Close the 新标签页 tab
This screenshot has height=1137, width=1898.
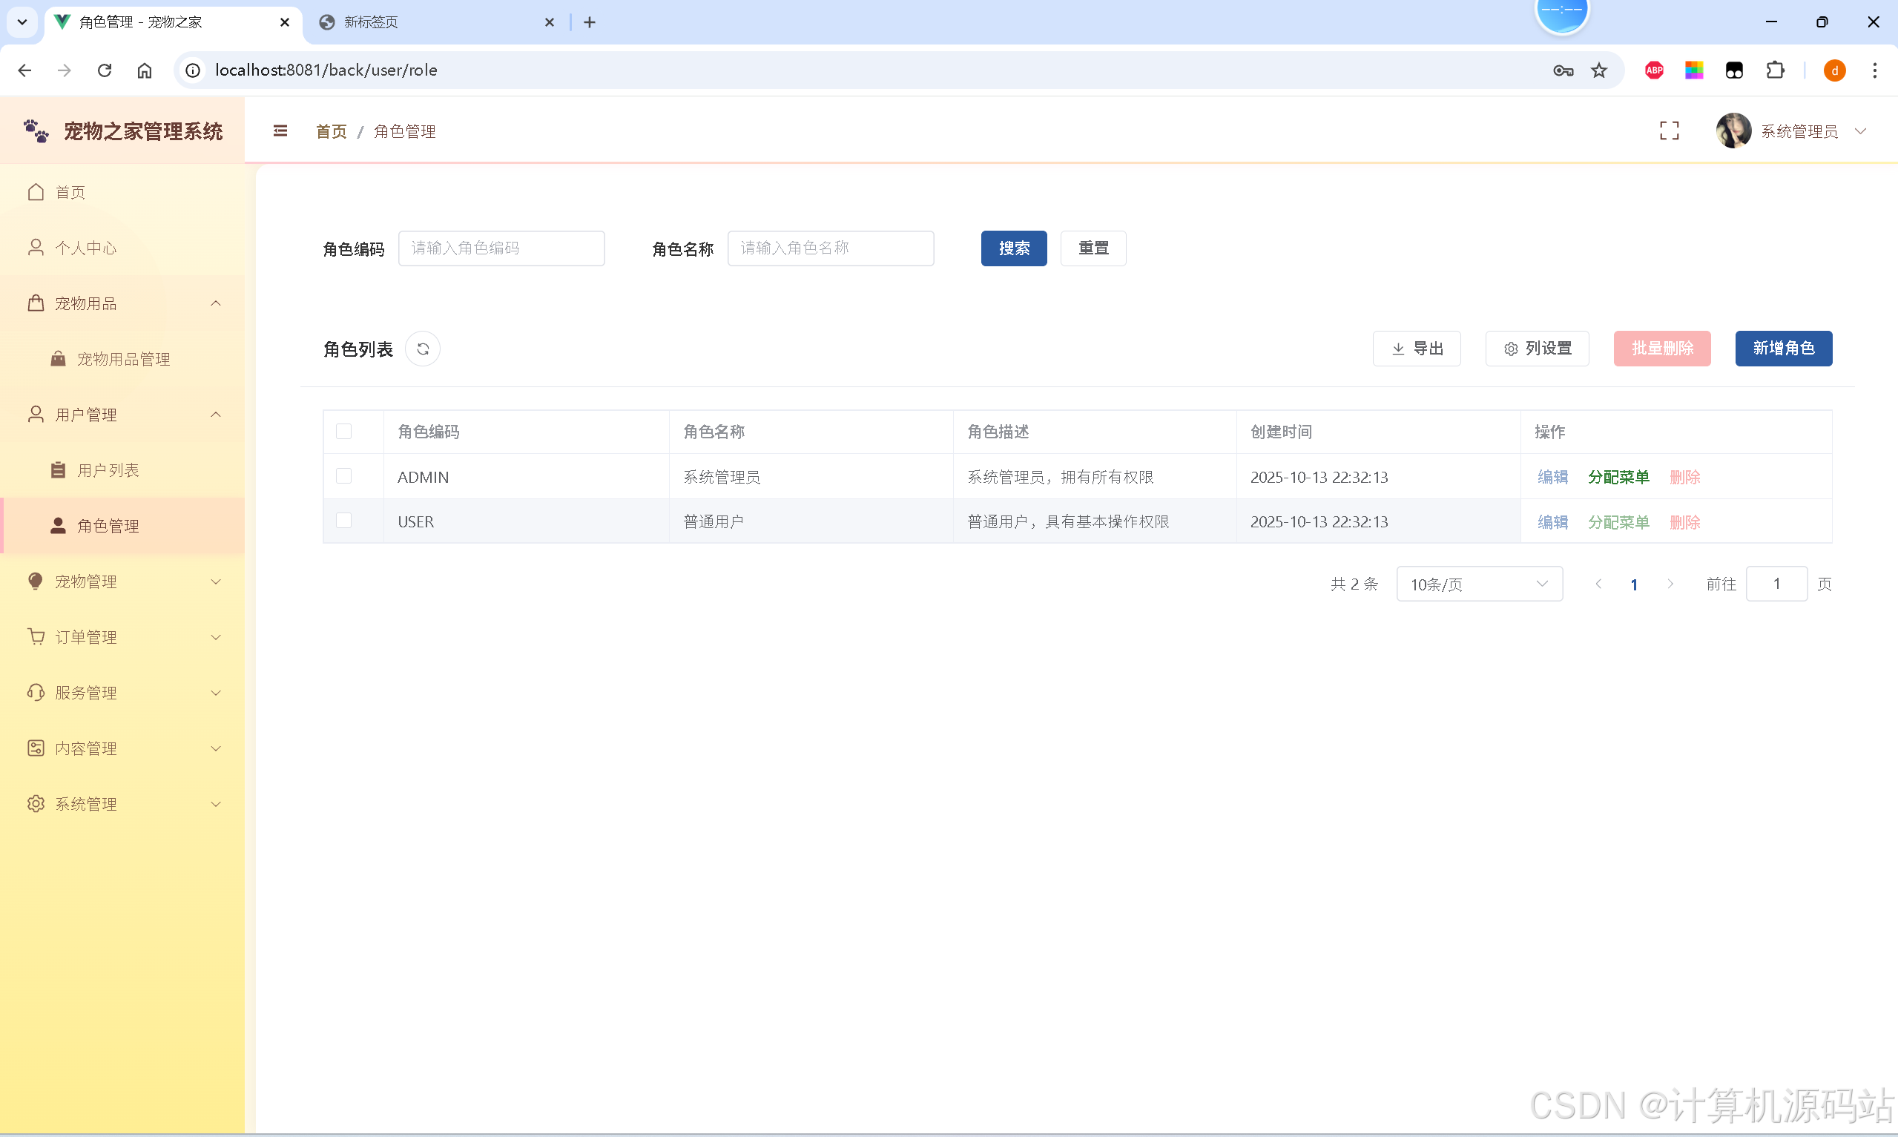pyautogui.click(x=549, y=22)
